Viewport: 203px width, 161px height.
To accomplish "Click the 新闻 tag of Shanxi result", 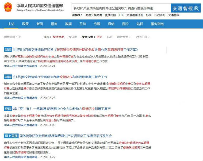I will [8, 50].
